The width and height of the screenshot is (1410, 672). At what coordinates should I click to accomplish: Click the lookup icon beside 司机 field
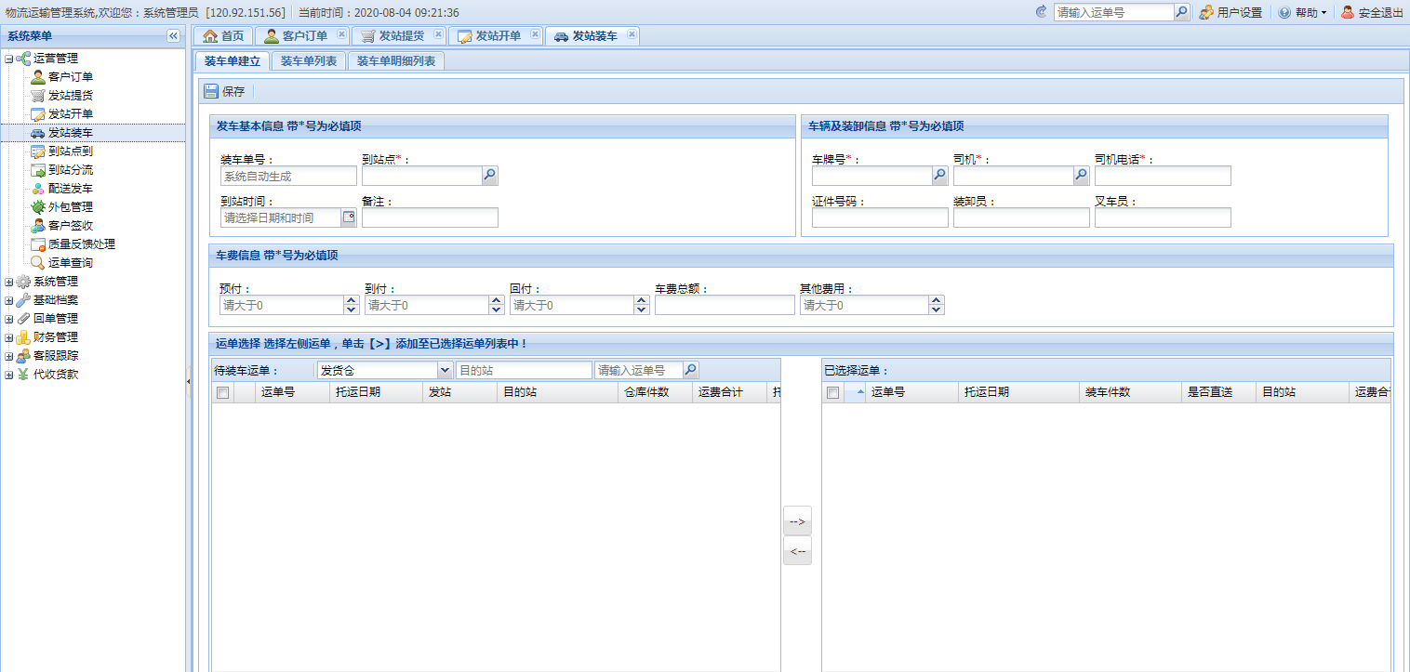(x=1082, y=175)
